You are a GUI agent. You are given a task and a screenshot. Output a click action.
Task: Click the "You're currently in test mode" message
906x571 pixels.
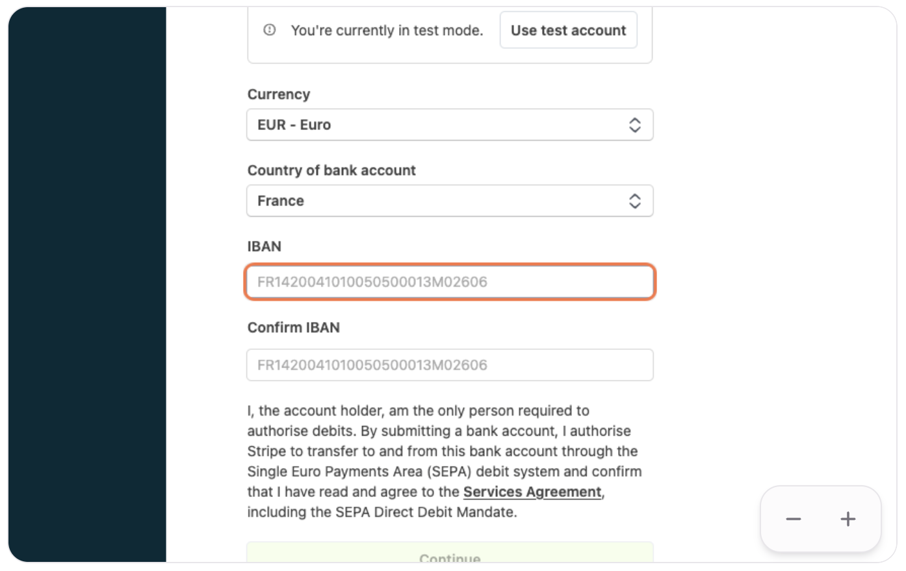coord(387,31)
